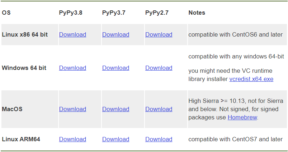Download PyPy2.7 for MacOS
Screen dimensions: 288x152
click(x=159, y=109)
